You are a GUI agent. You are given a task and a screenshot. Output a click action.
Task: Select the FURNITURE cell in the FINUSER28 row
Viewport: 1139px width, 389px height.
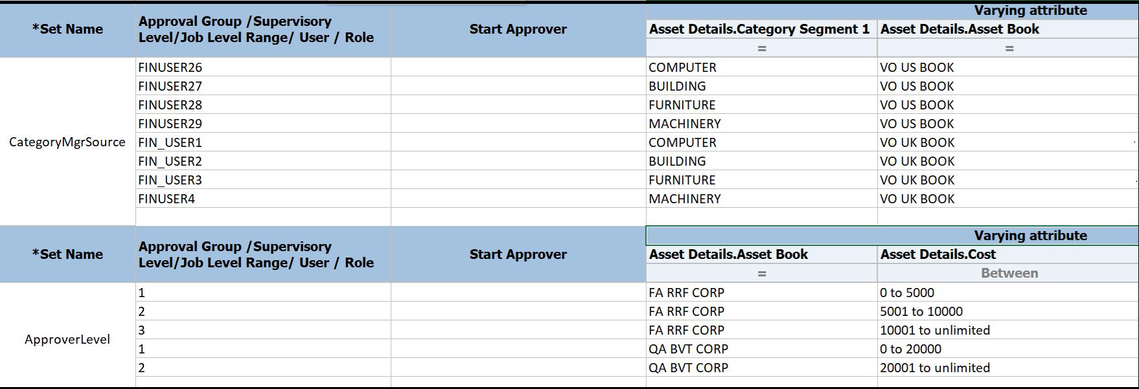tap(761, 105)
